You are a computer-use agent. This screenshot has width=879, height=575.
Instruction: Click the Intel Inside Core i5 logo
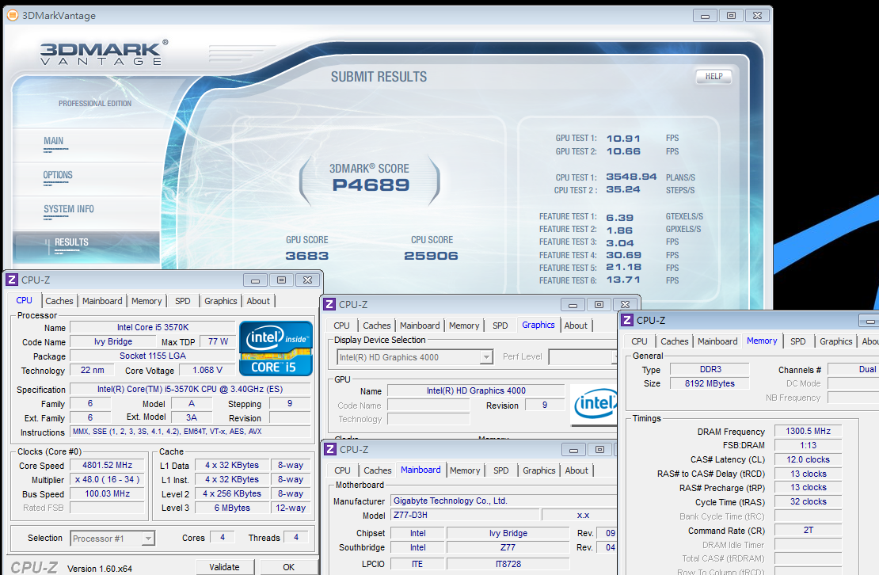pyautogui.click(x=276, y=348)
